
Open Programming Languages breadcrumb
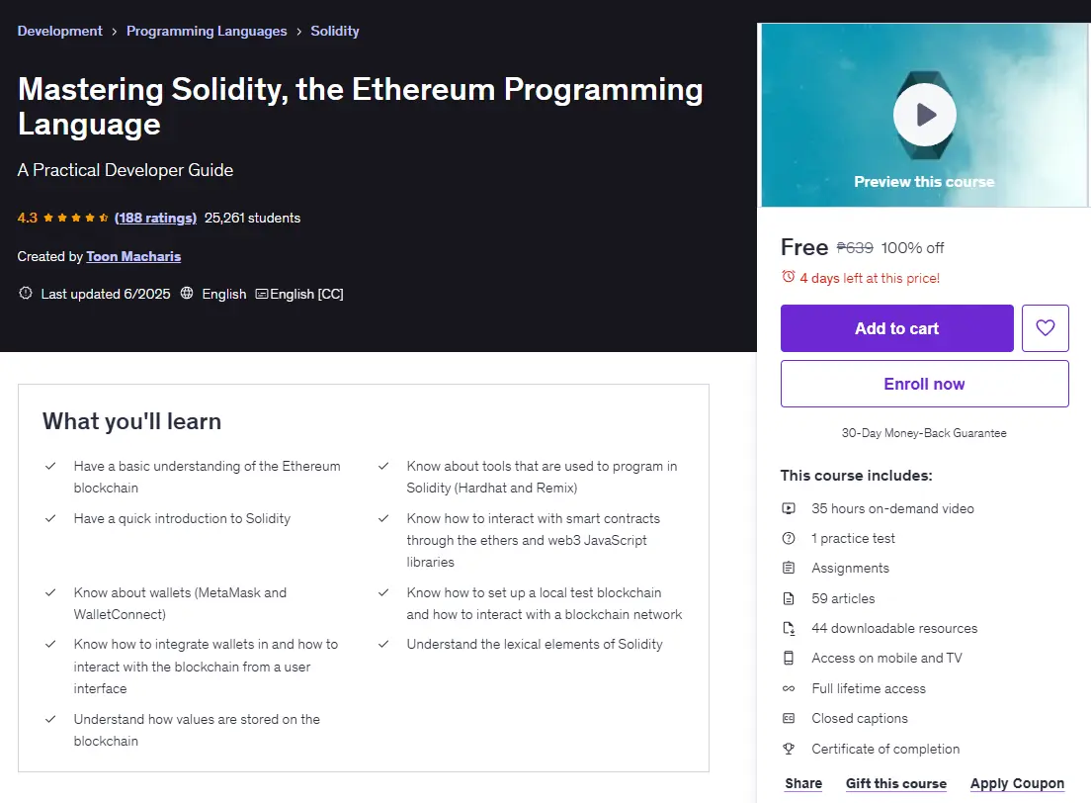(207, 31)
